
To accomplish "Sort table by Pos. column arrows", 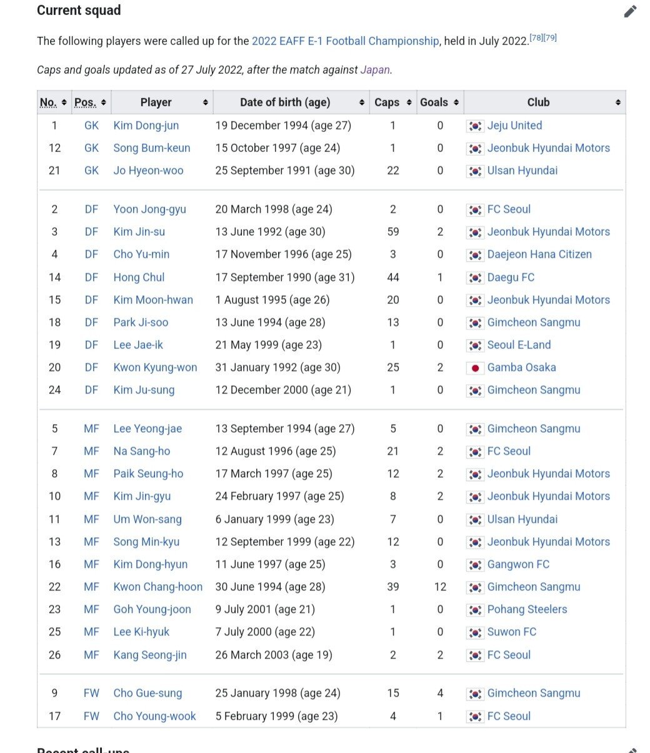I will coord(103,103).
